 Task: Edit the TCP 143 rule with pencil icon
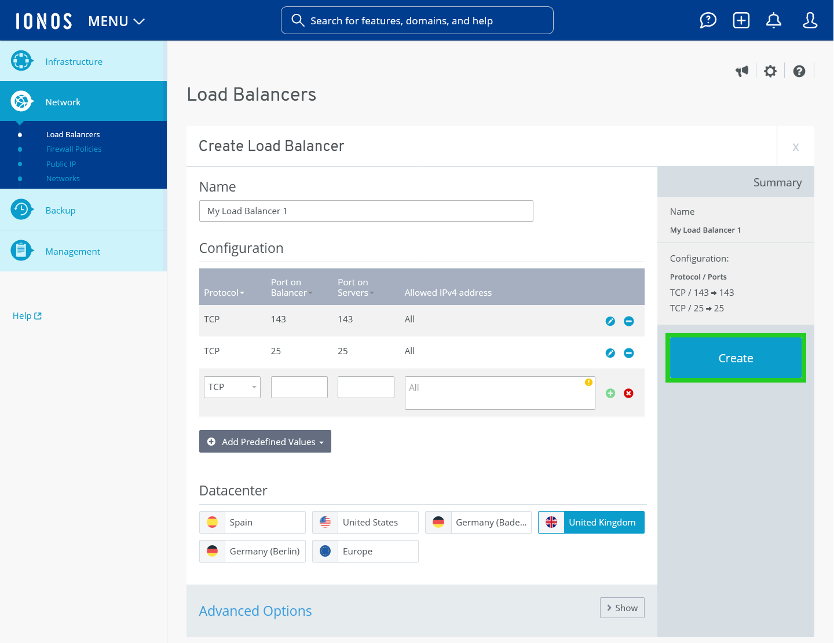point(610,321)
